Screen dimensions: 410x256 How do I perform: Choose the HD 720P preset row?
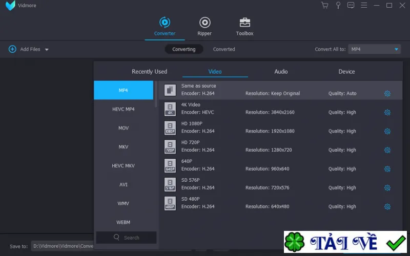coord(280,146)
